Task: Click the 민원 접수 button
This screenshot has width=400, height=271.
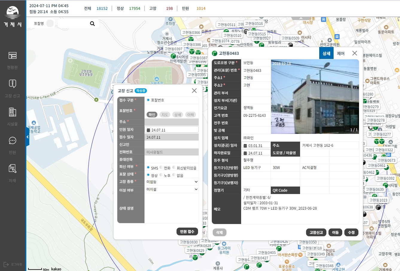Action: point(187,231)
